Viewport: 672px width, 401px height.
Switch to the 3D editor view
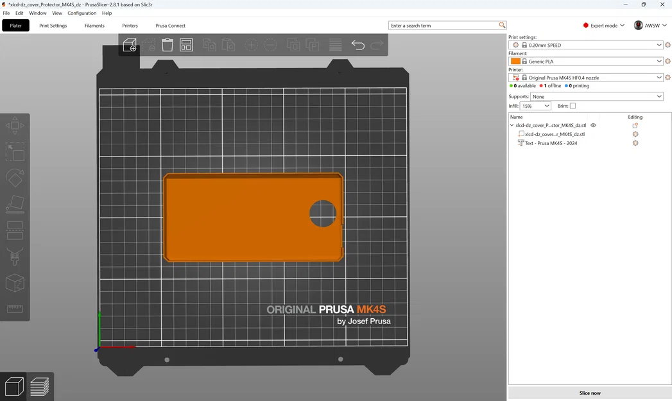[13, 386]
